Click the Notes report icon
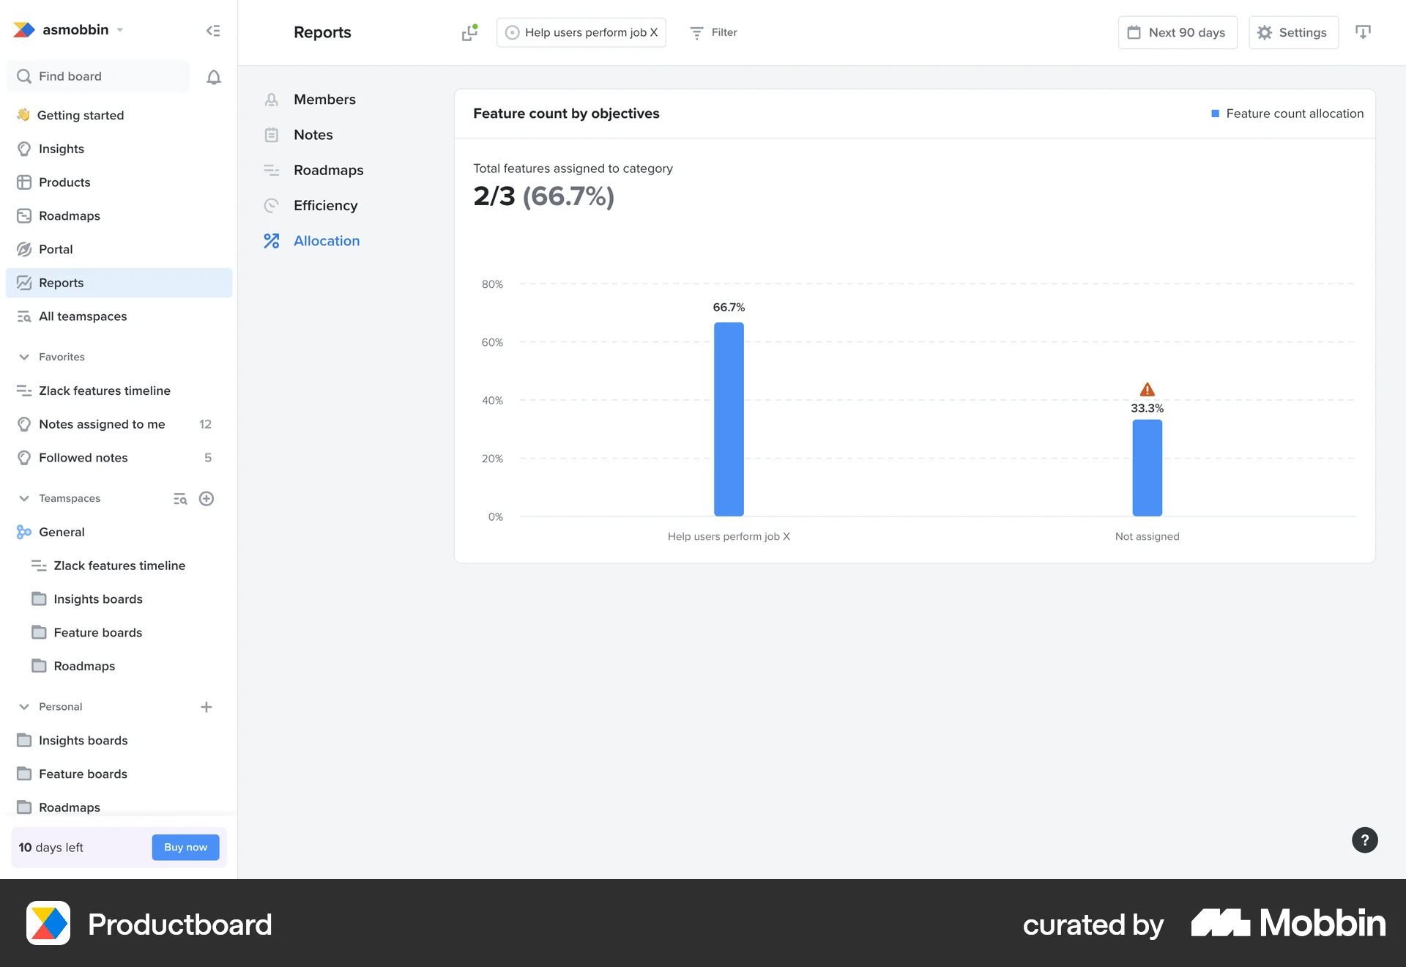The height and width of the screenshot is (967, 1406). [272, 135]
